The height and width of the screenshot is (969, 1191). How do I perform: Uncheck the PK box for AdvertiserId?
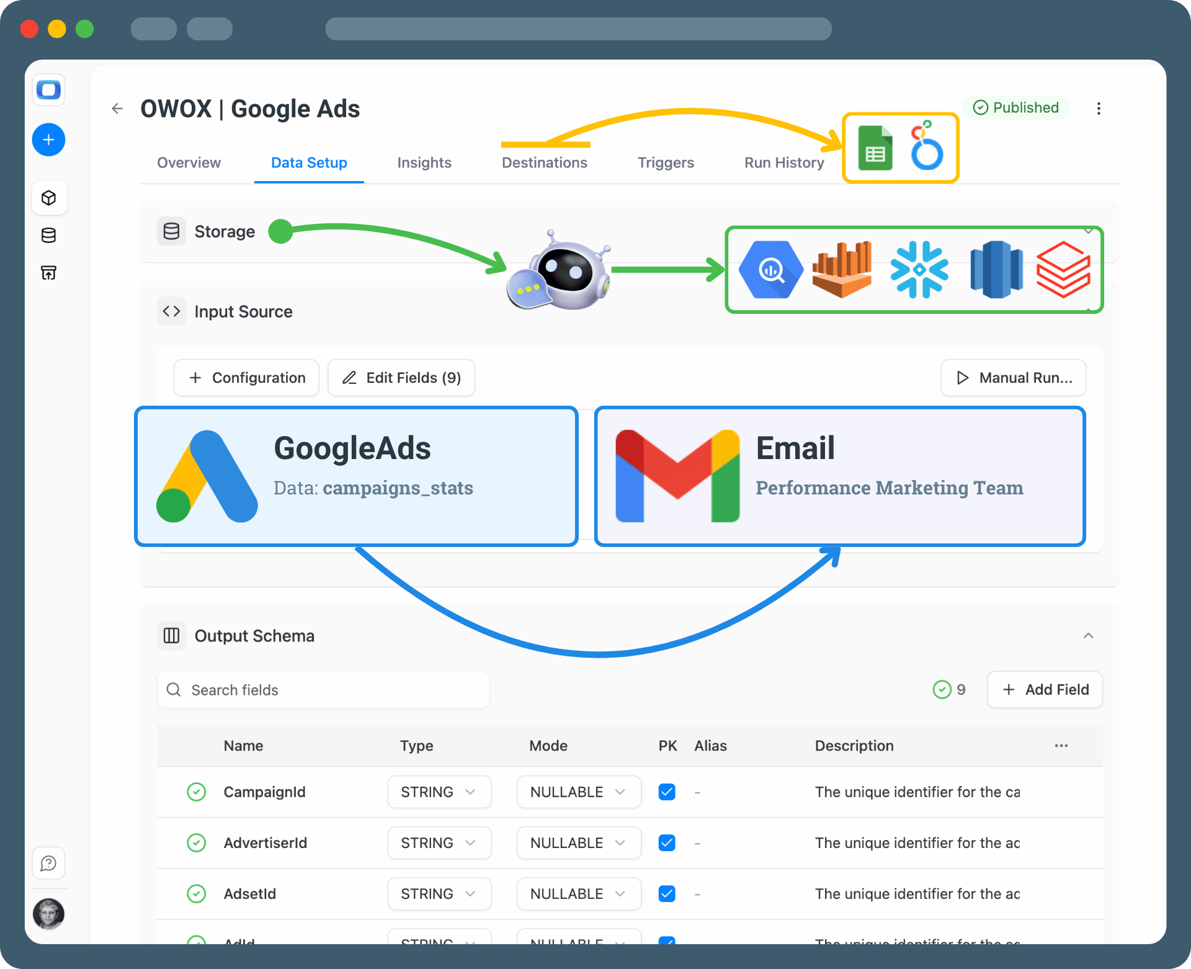coord(667,842)
